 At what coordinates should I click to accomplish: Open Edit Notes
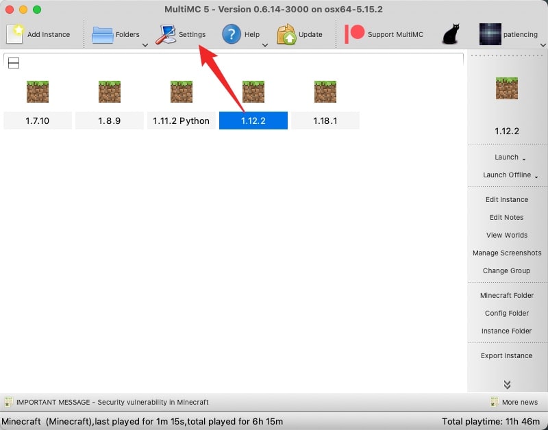pos(506,217)
